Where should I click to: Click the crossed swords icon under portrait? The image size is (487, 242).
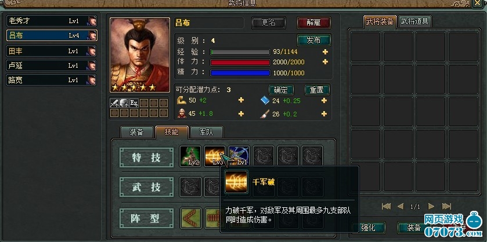[x=114, y=103]
